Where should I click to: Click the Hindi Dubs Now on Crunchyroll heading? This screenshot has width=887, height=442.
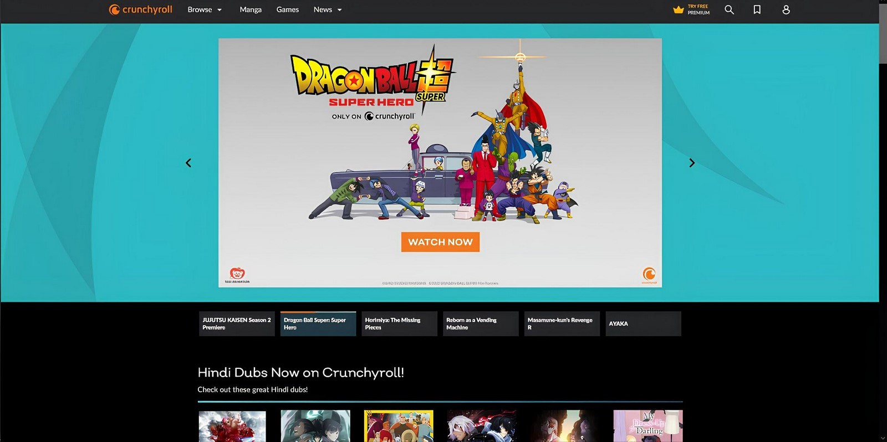pyautogui.click(x=301, y=372)
